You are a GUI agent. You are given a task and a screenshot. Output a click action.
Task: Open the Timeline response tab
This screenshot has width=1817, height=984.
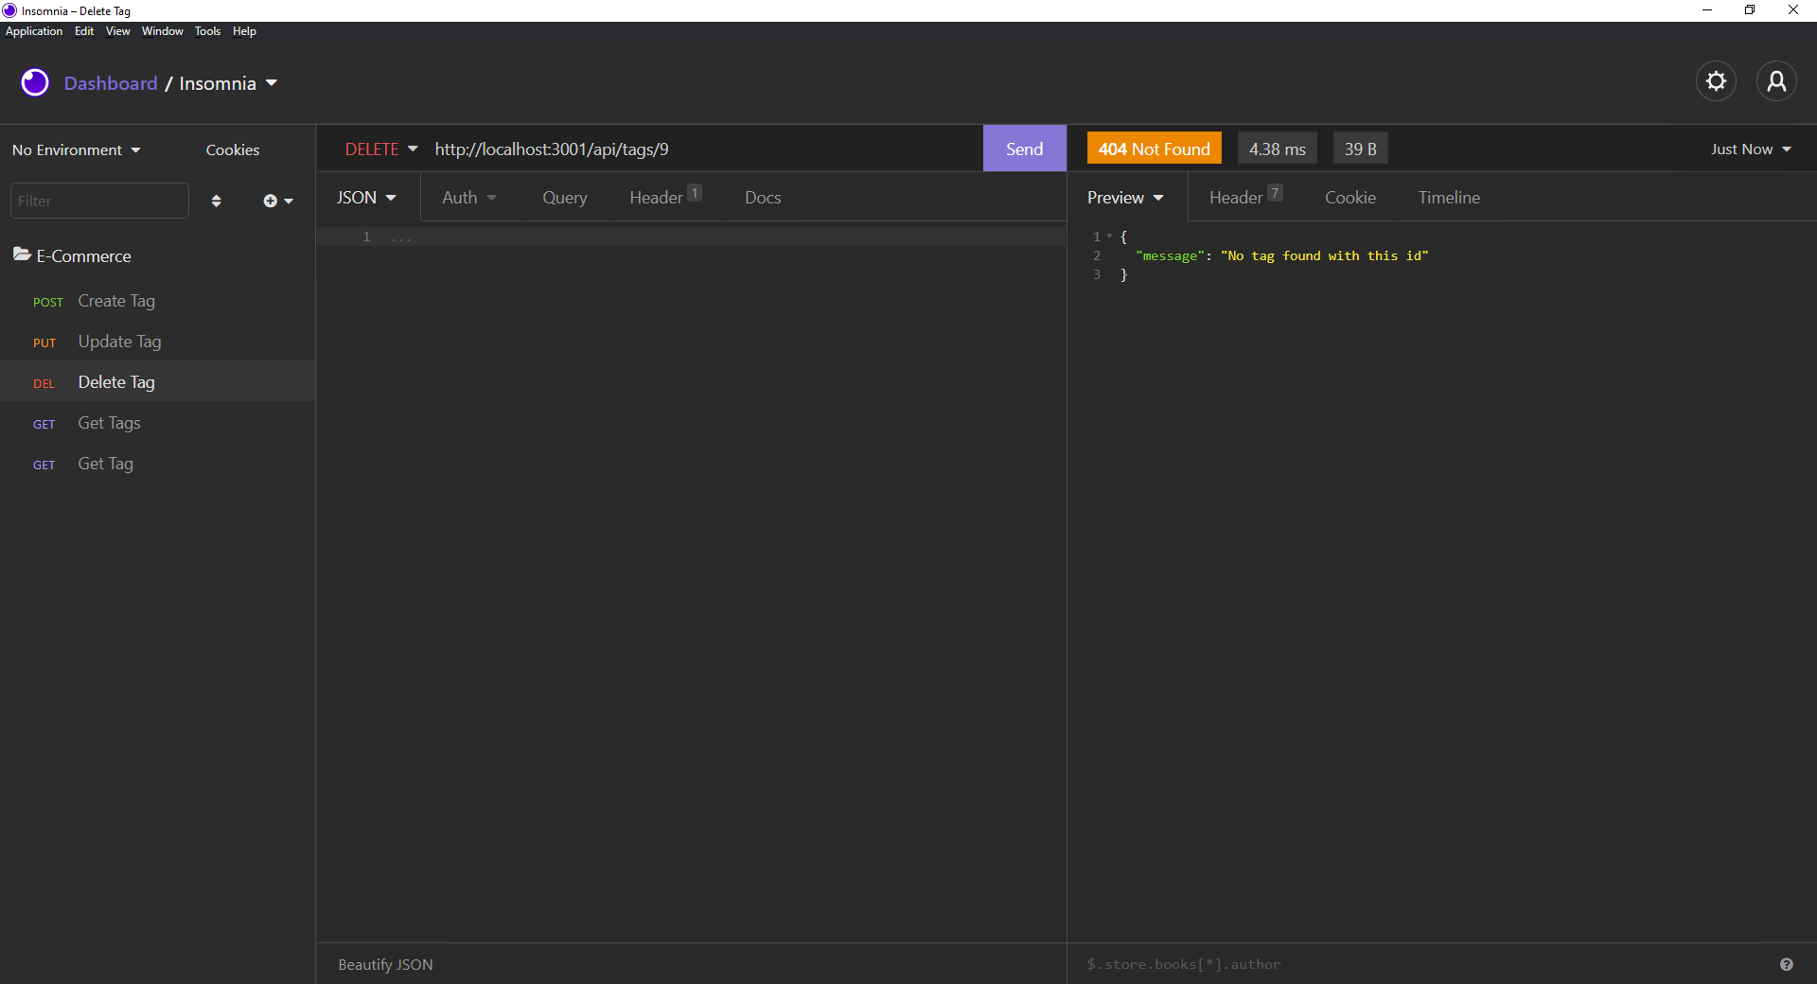coord(1449,197)
